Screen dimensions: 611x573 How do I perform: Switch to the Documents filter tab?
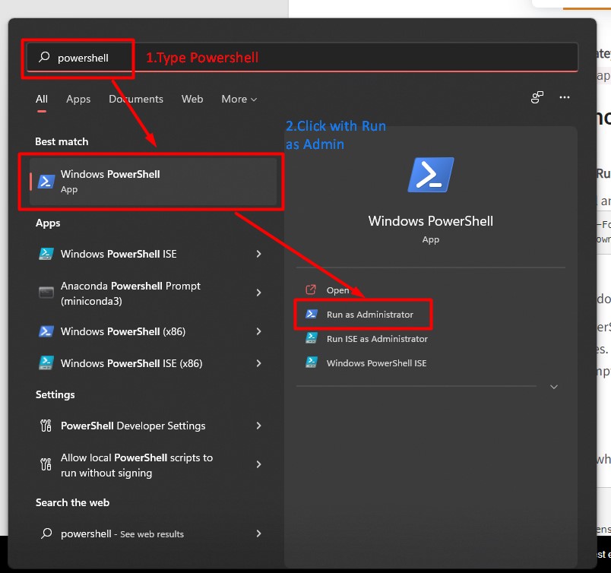(x=136, y=99)
